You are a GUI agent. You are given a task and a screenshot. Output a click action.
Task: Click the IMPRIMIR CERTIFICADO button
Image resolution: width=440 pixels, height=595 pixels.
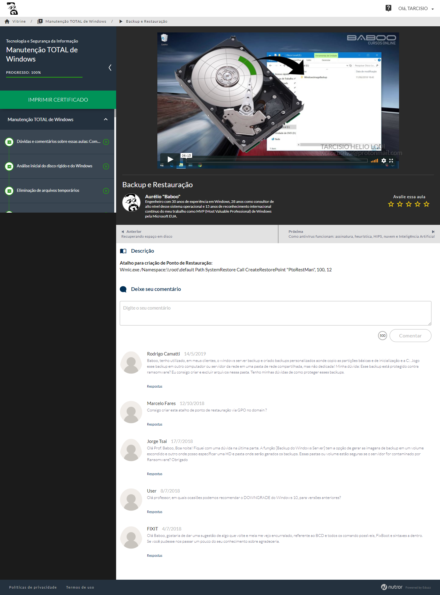point(58,100)
